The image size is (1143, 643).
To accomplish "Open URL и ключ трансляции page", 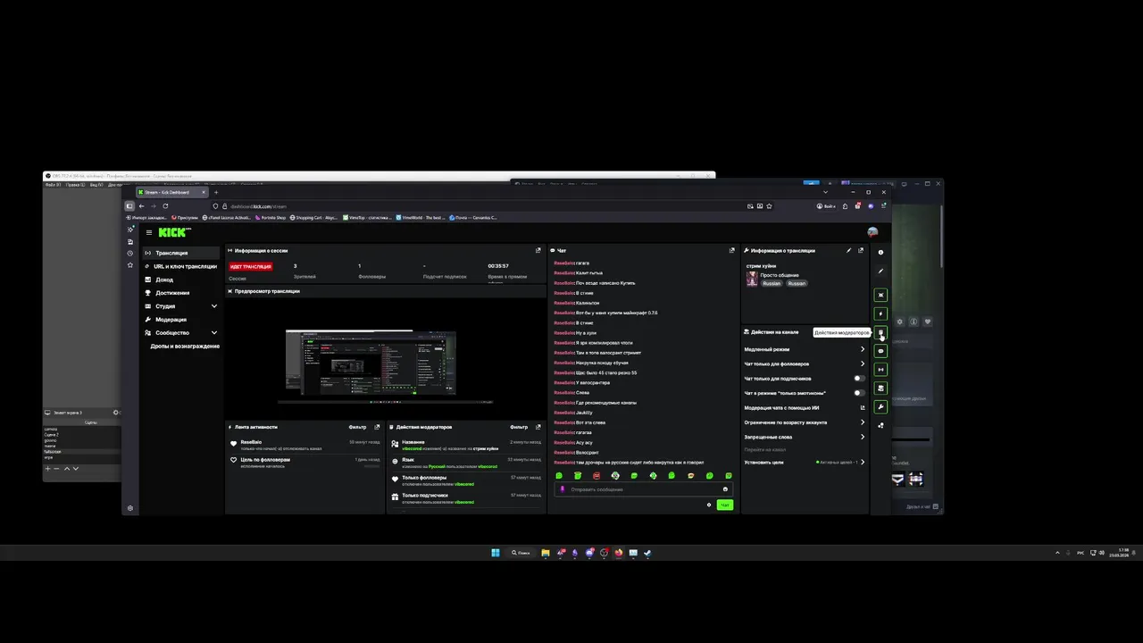I will 181,266.
